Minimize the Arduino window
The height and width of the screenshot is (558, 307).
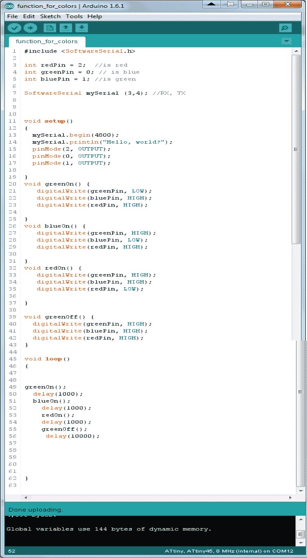click(x=249, y=4)
